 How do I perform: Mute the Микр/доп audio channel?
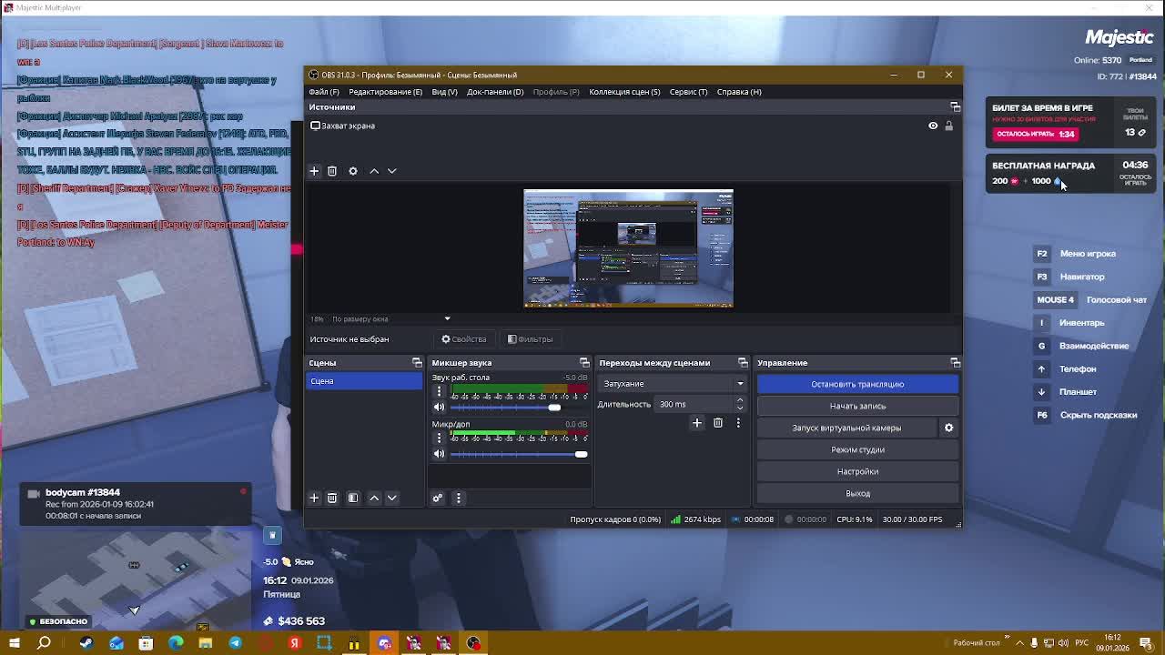coord(439,454)
